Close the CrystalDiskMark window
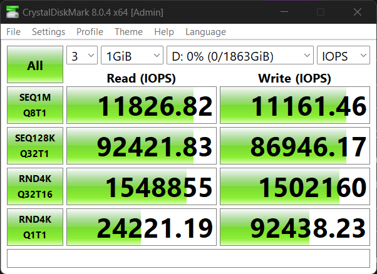This screenshot has height=274, width=377. [x=358, y=12]
